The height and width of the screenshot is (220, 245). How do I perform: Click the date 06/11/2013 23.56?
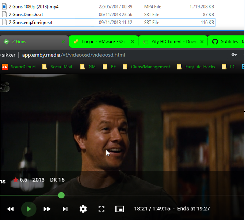[x=115, y=14]
